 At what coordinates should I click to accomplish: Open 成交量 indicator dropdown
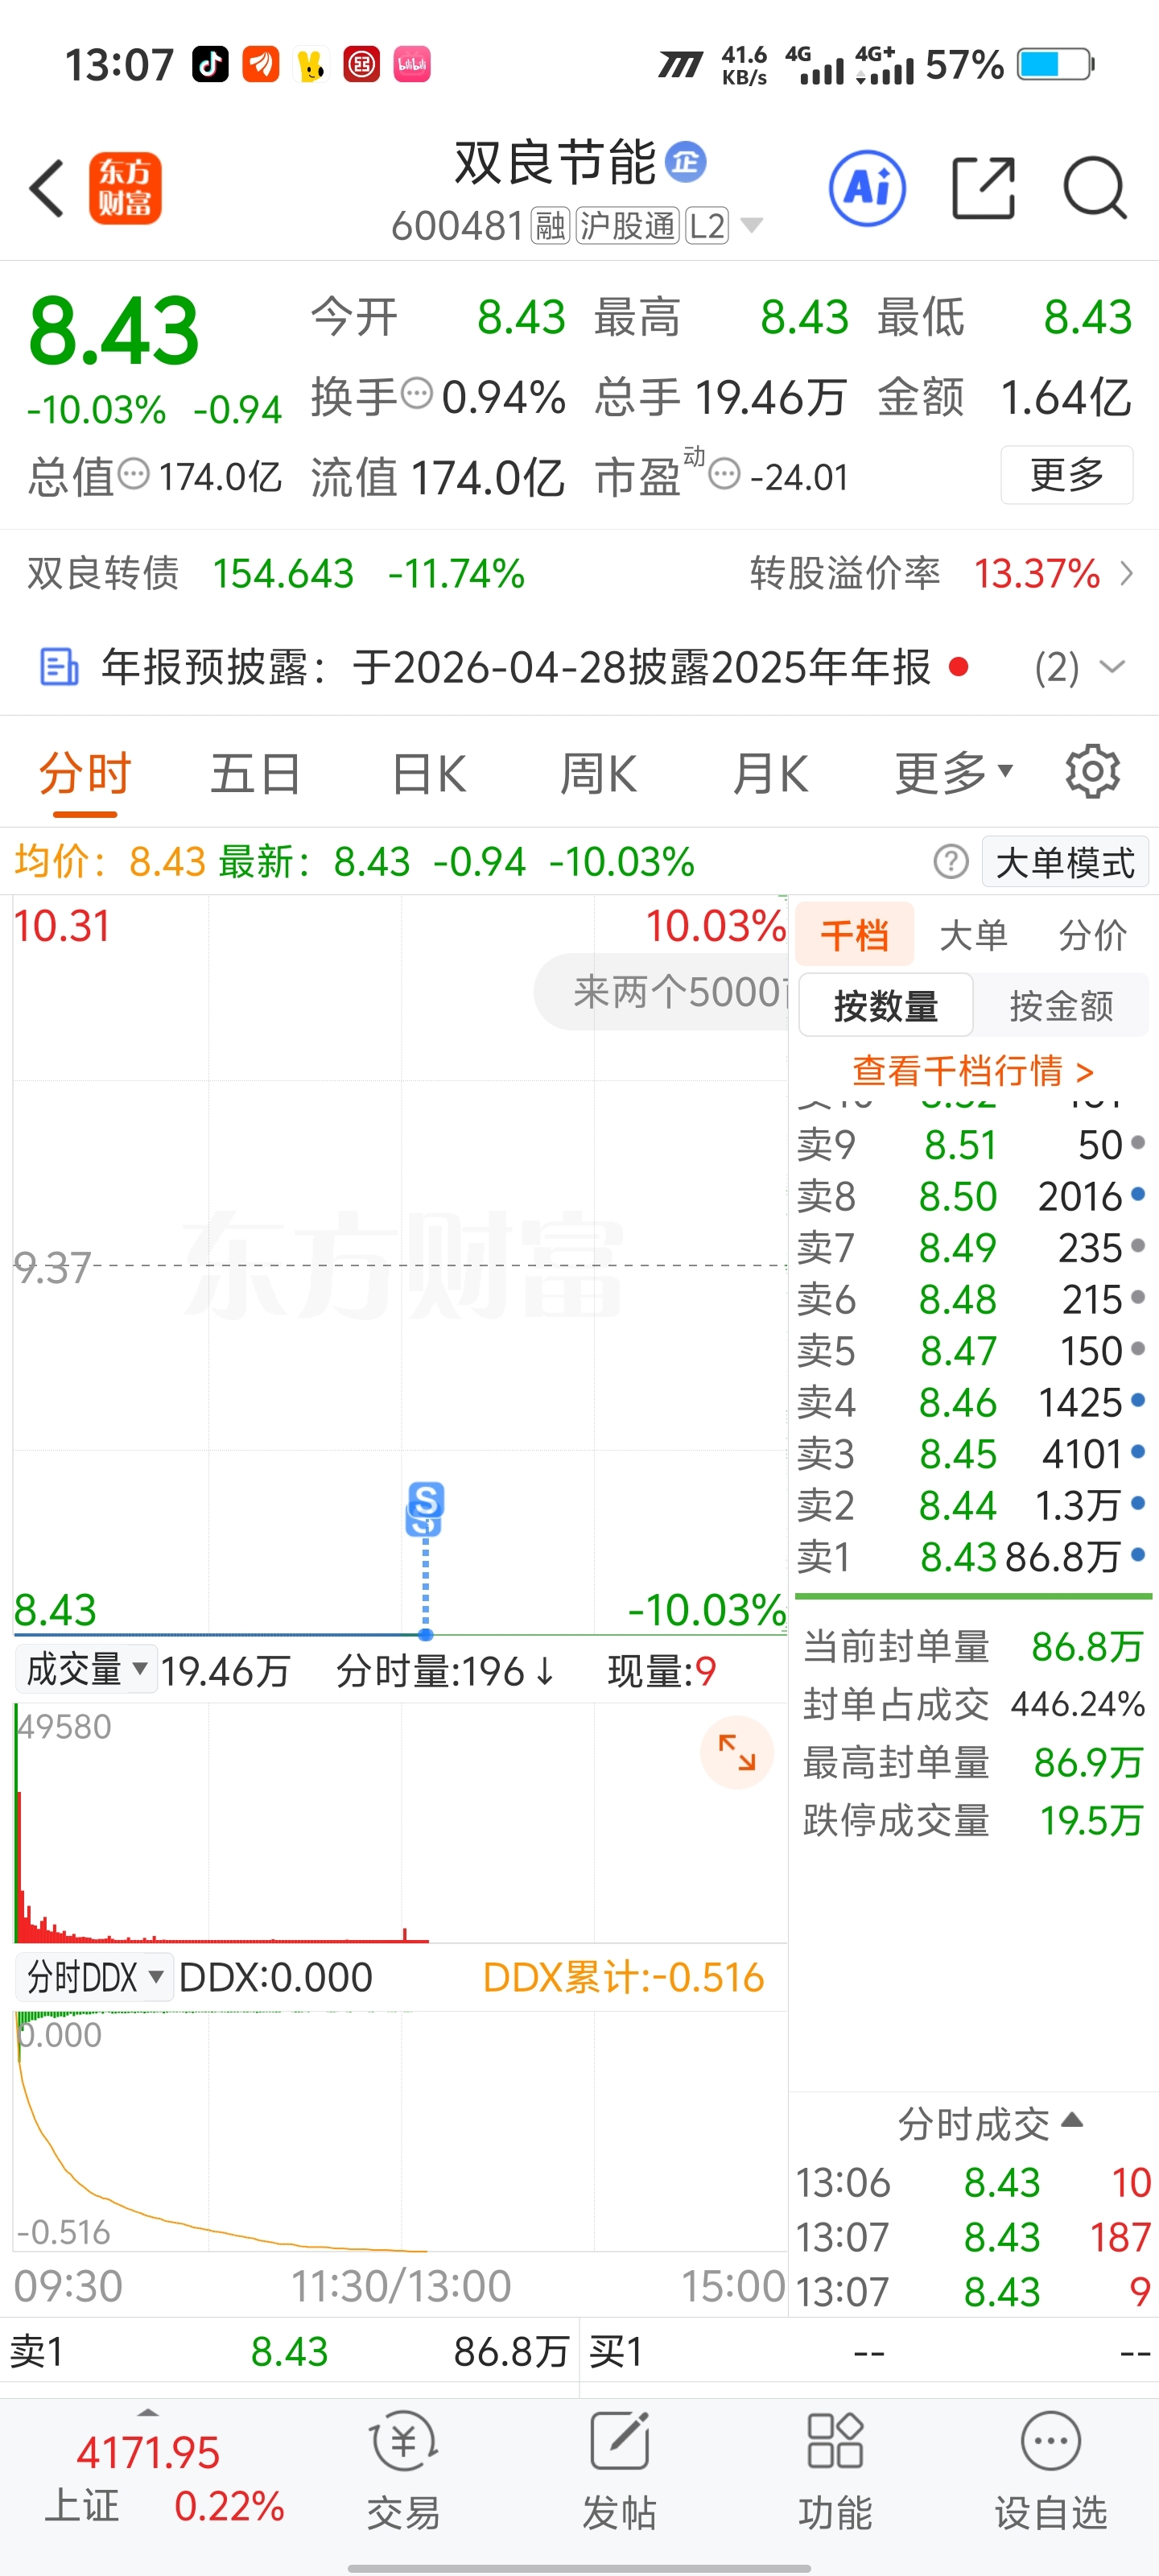86,1669
